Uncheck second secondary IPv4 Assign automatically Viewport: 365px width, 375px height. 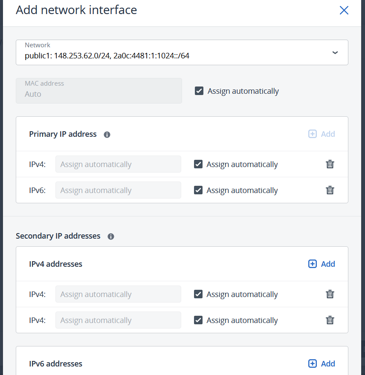pyautogui.click(x=198, y=320)
